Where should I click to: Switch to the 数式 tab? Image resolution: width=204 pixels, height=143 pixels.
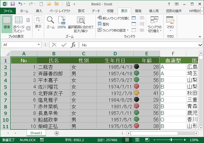pyautogui.click(x=81, y=11)
